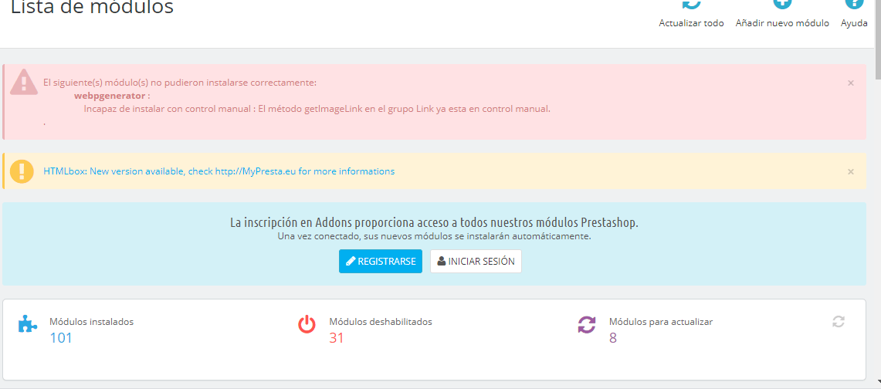Refresh the module stats panel

pos(839,322)
